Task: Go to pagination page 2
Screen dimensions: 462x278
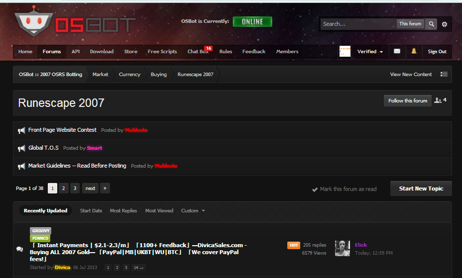Action: (x=63, y=188)
